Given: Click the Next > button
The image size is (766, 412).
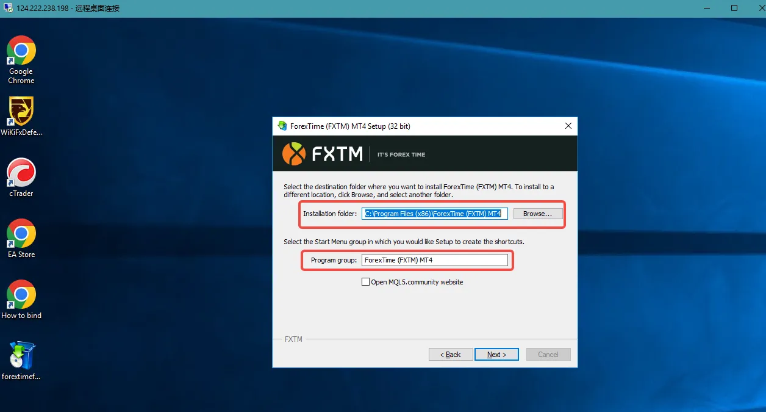Looking at the screenshot, I should [496, 355].
